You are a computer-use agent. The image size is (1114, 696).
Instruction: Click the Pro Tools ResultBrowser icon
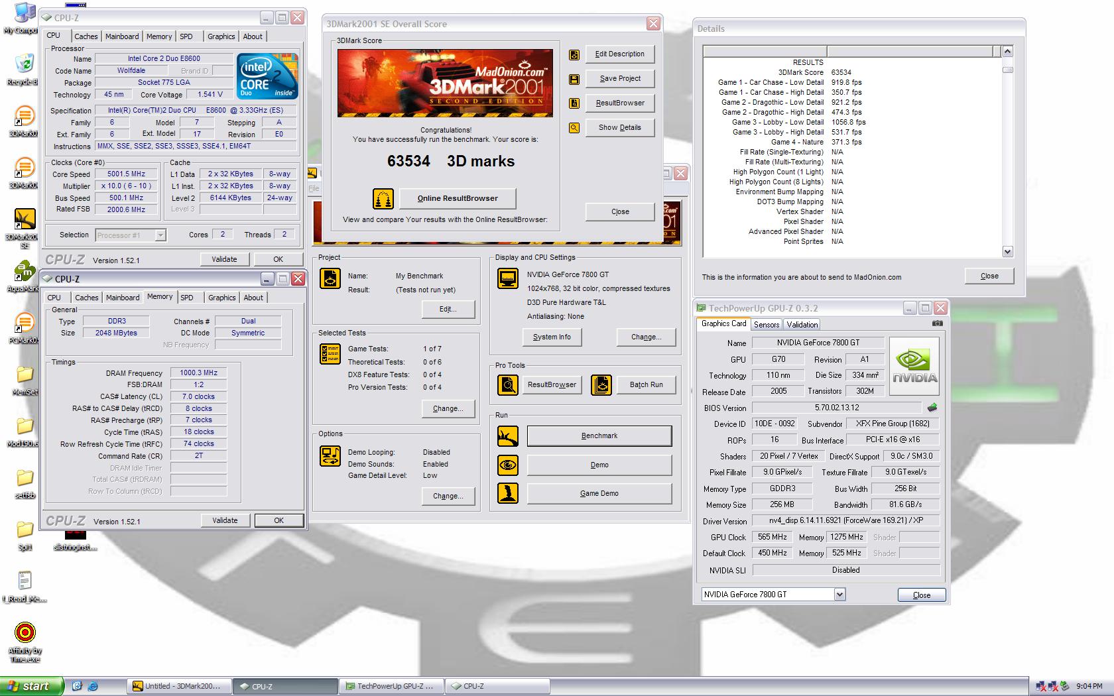click(x=508, y=384)
